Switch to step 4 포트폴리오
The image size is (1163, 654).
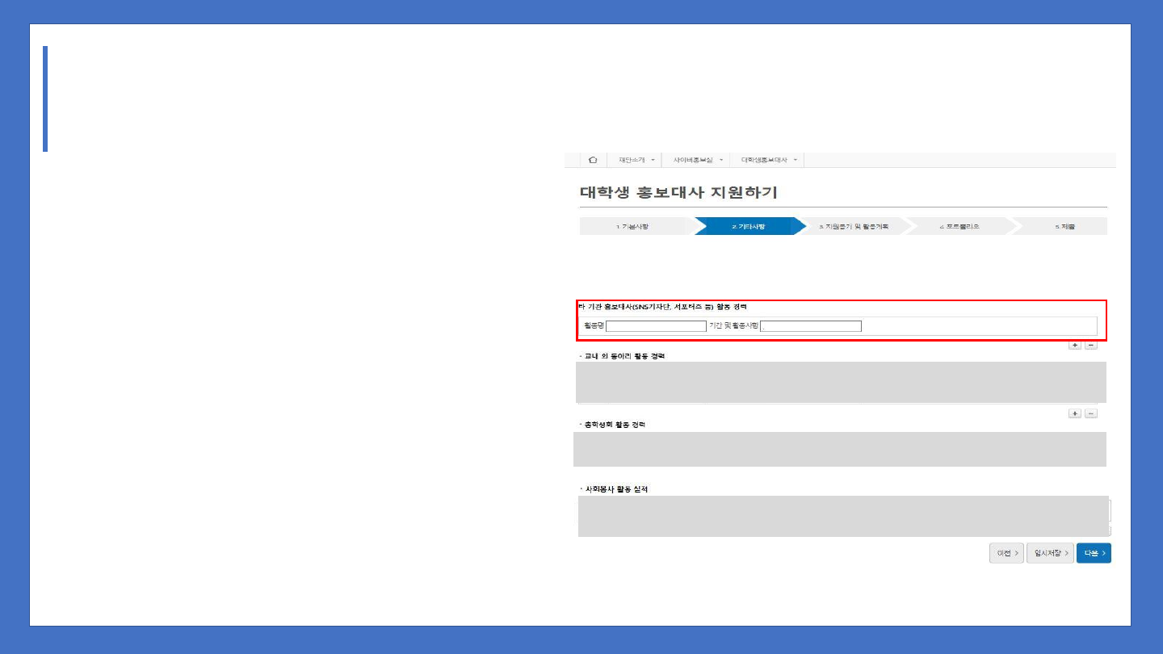tap(959, 227)
